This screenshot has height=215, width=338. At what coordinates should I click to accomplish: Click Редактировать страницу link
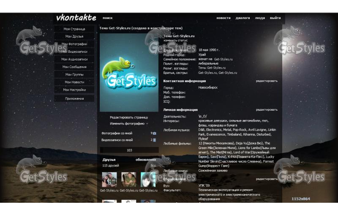pyautogui.click(x=129, y=117)
